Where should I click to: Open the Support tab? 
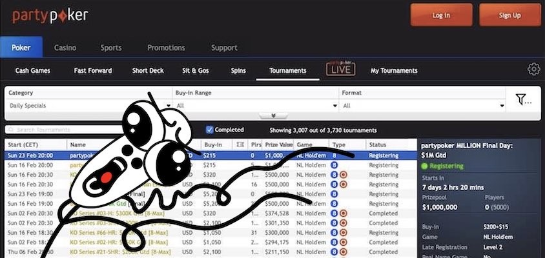[x=224, y=48]
